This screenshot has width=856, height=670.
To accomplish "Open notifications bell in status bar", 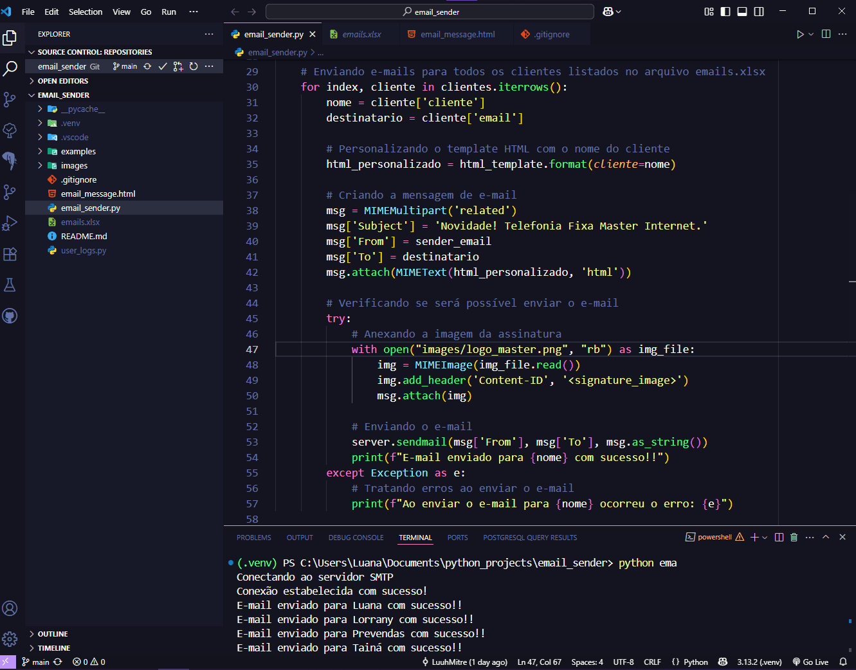I will point(843,662).
